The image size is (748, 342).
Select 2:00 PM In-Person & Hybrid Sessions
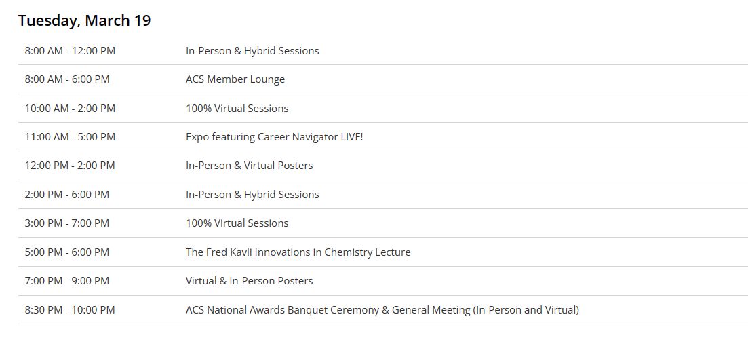[252, 194]
